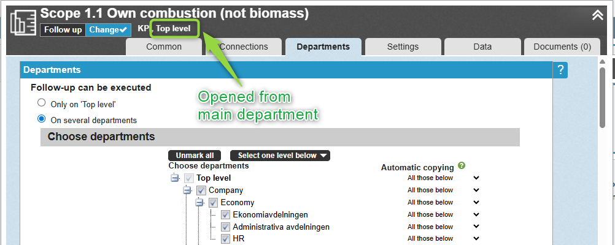Image resolution: width=615 pixels, height=245 pixels.
Task: Select "Only on 'Top level'" radio button
Action: 42,103
